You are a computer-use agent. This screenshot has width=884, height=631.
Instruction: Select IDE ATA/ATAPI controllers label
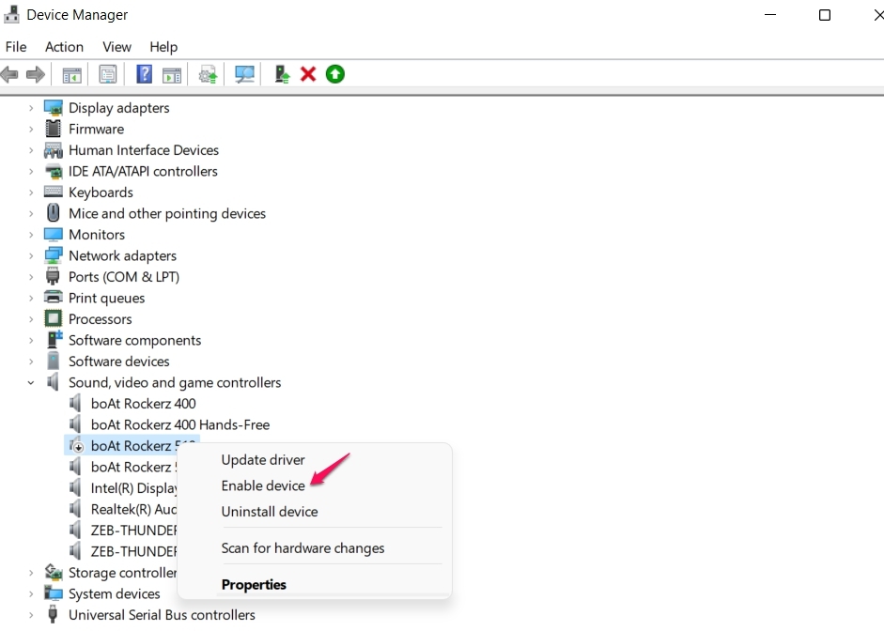pyautogui.click(x=143, y=171)
